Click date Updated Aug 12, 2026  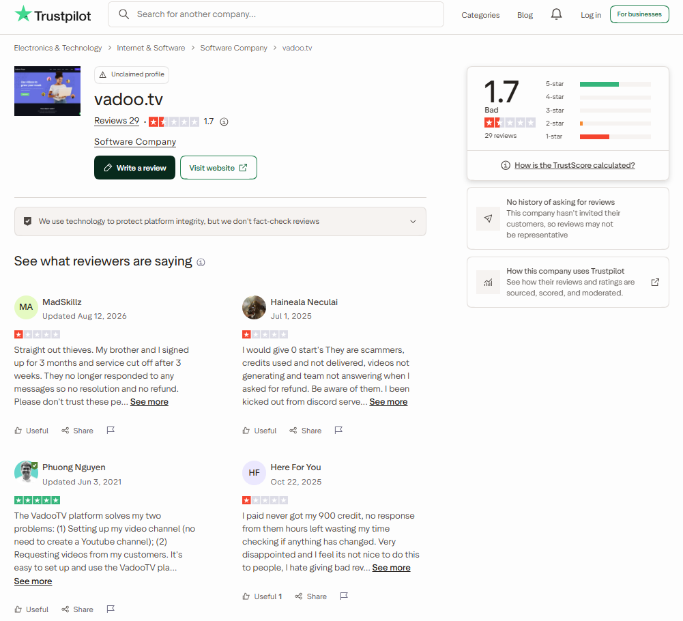coord(85,316)
